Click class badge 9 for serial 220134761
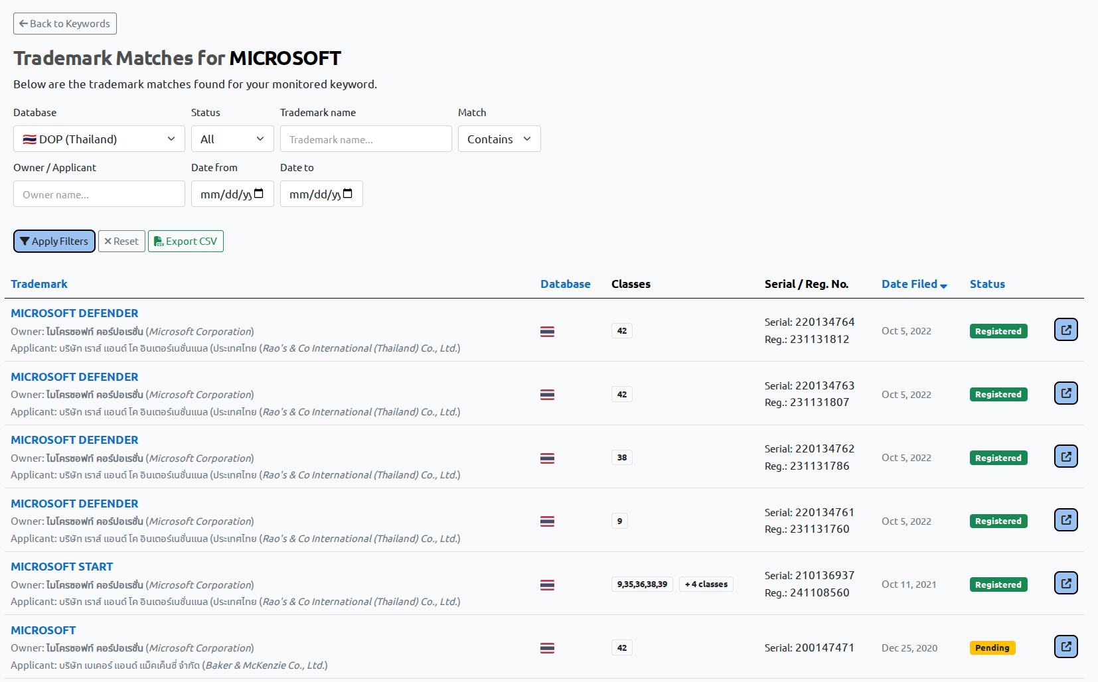The width and height of the screenshot is (1098, 682). click(619, 521)
